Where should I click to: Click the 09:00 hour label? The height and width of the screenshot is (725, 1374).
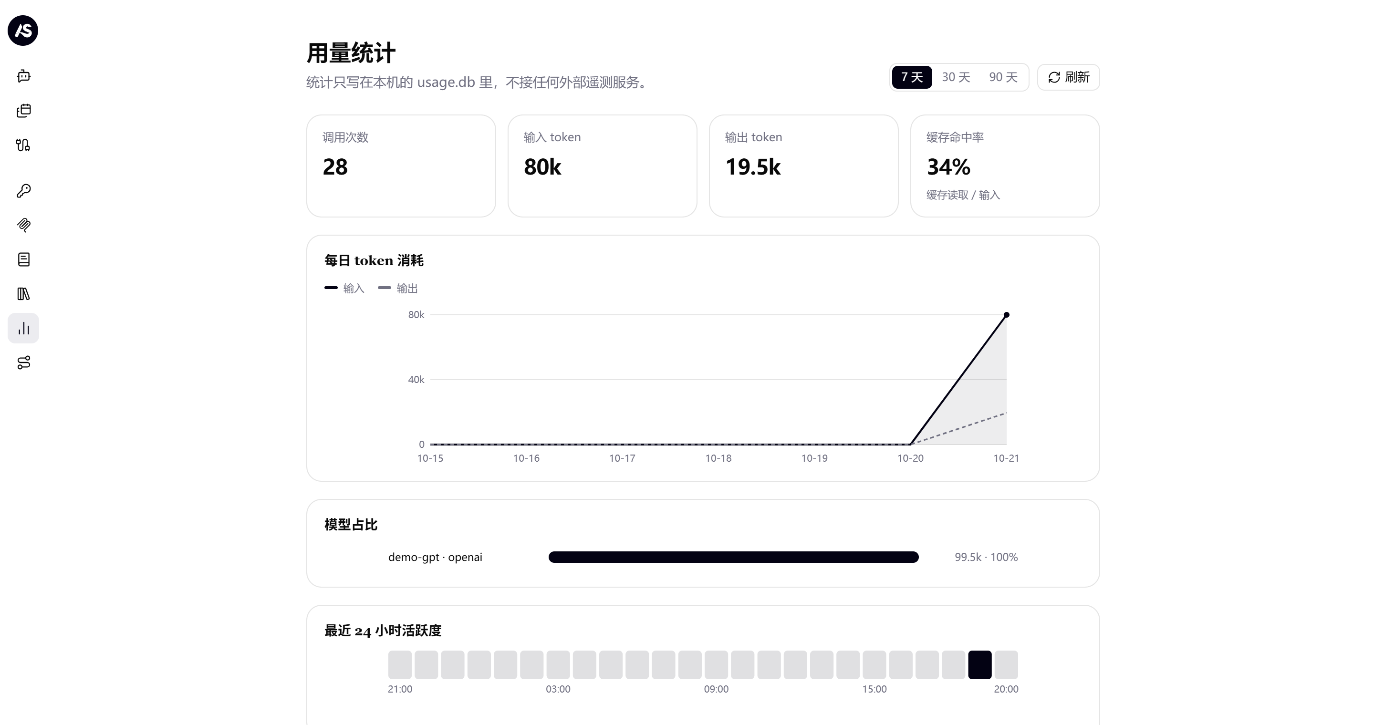point(716,689)
